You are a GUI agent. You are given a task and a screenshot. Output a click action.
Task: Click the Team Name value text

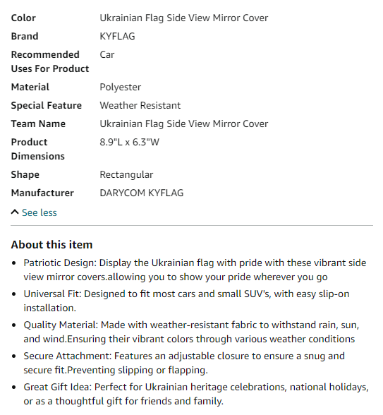click(x=184, y=124)
